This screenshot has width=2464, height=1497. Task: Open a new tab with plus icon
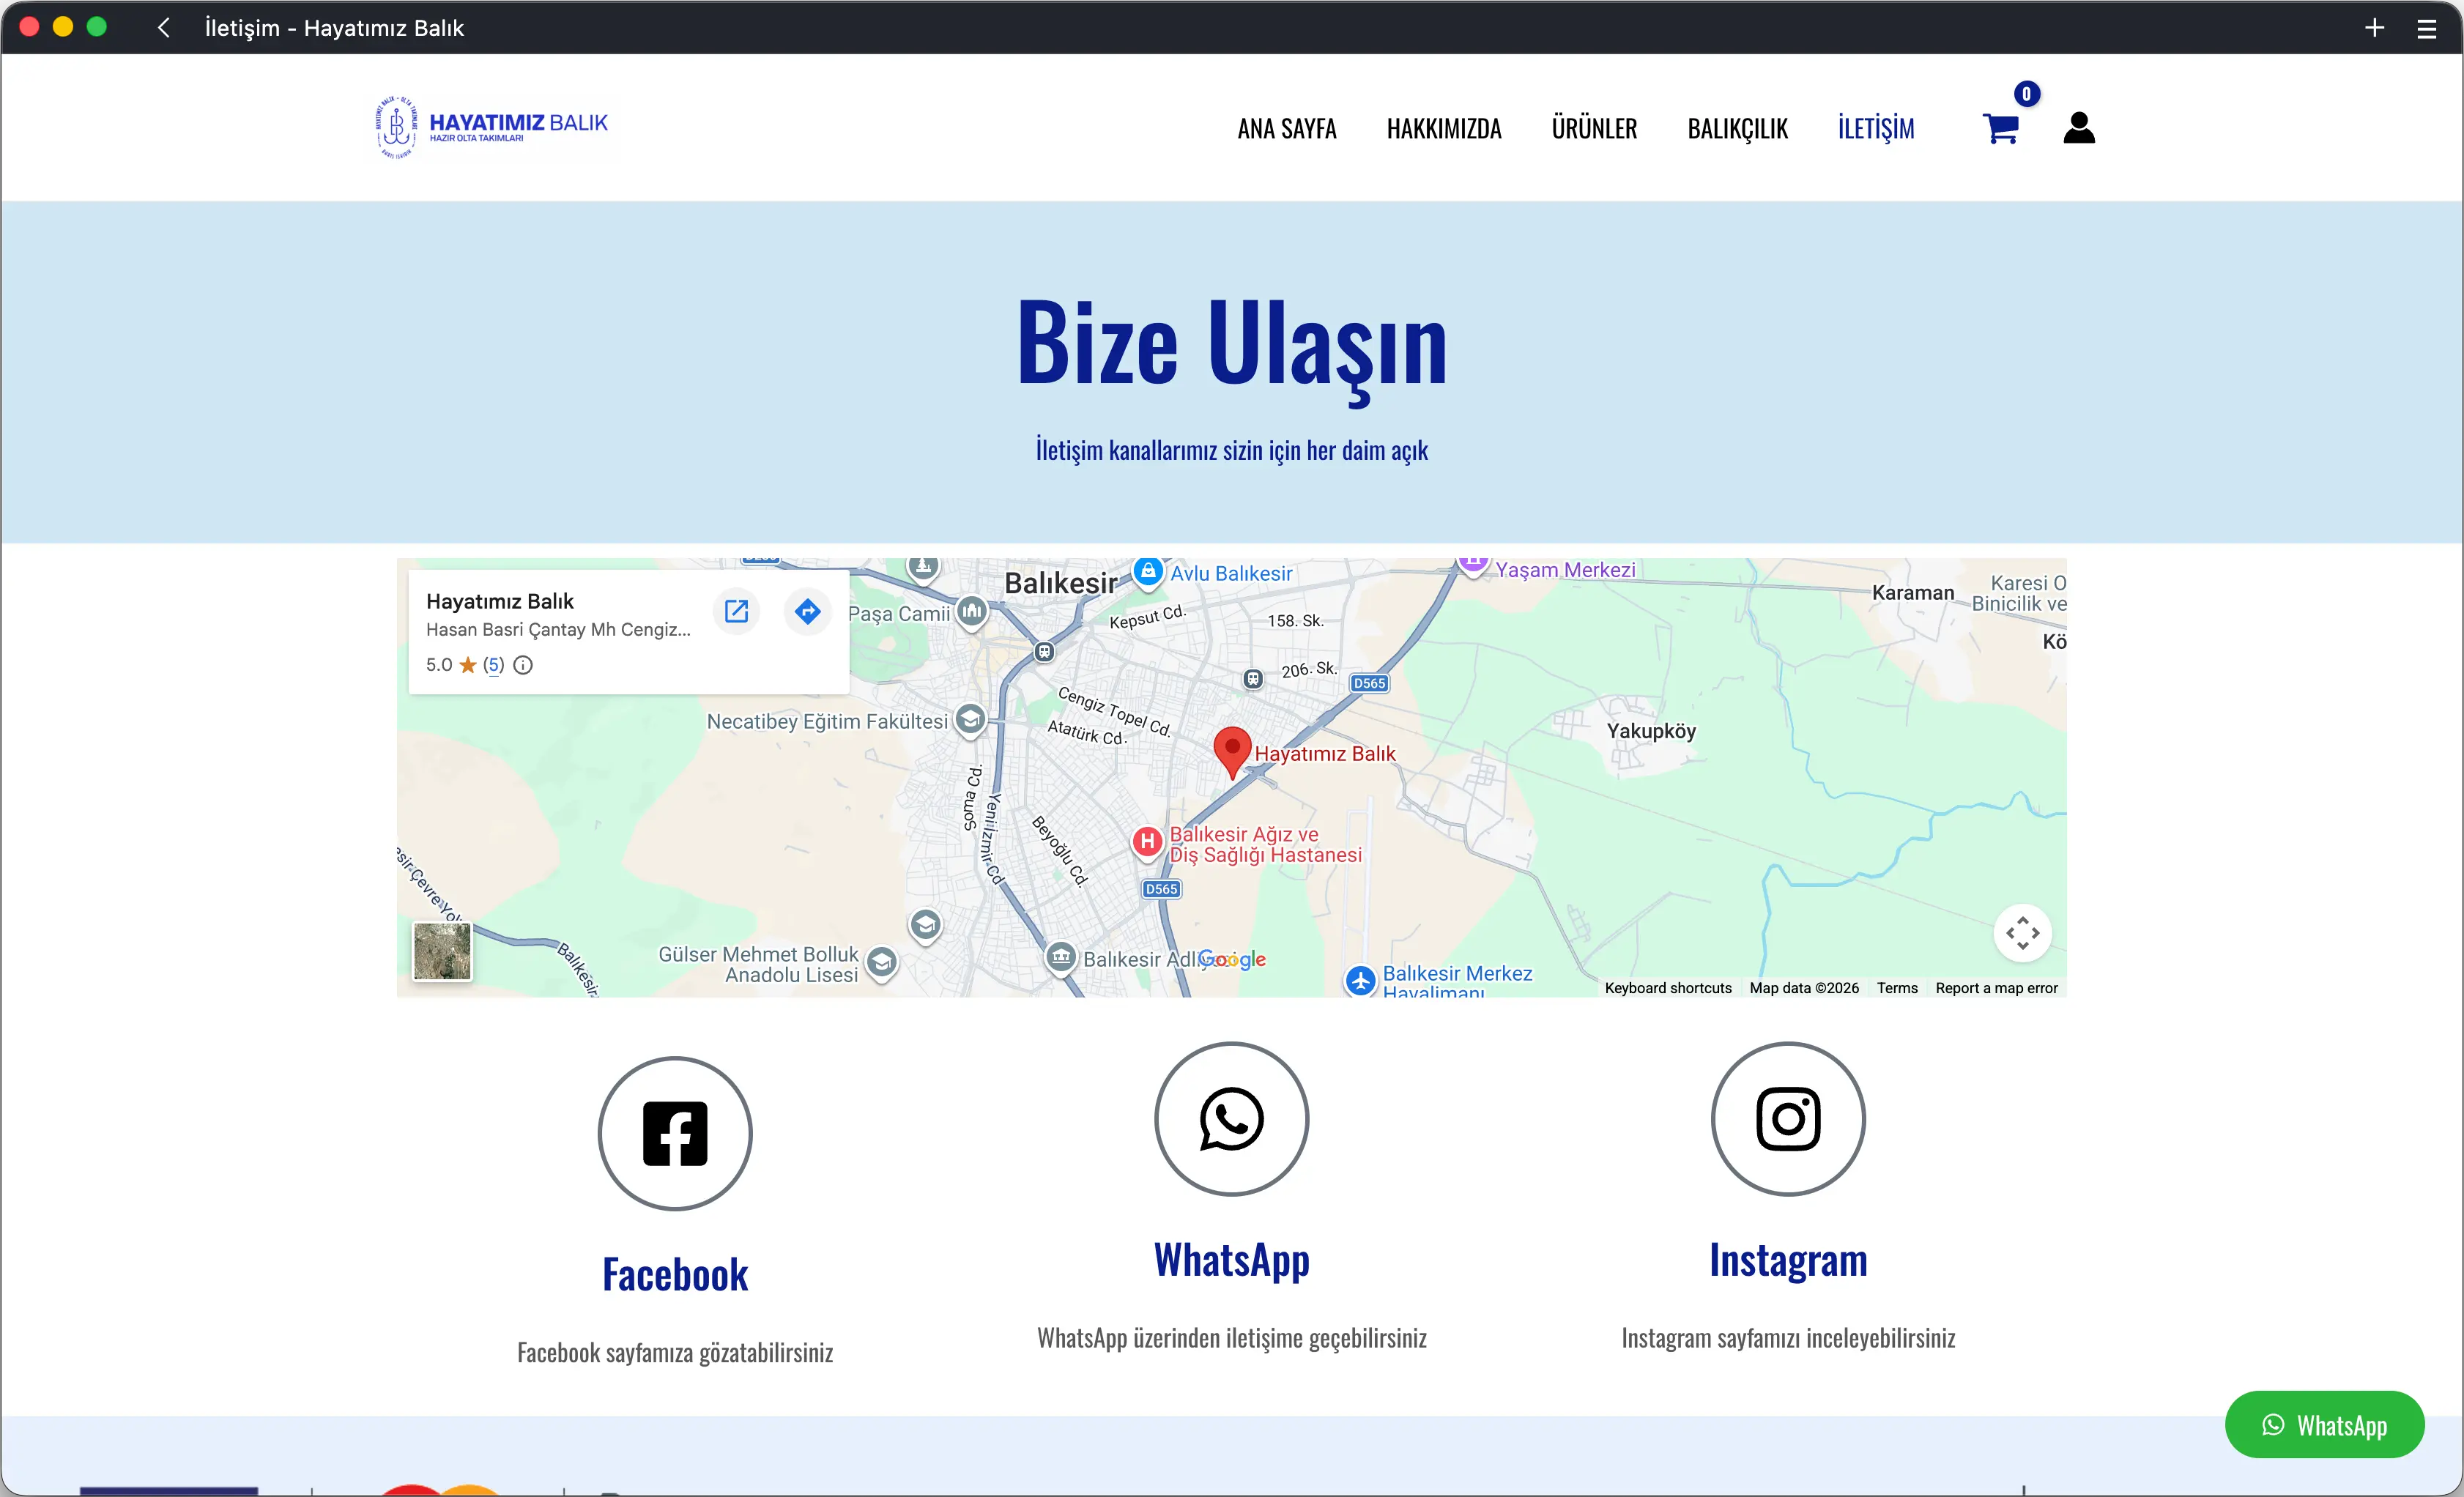coord(2374,28)
